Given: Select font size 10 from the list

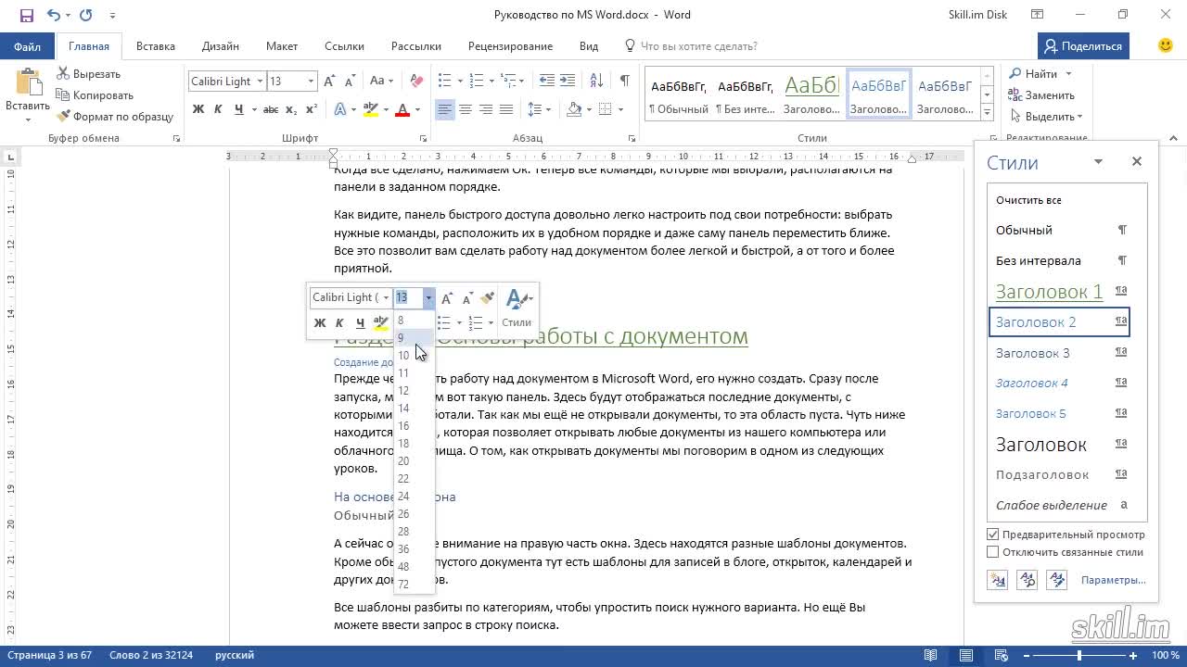Looking at the screenshot, I should pos(415,356).
